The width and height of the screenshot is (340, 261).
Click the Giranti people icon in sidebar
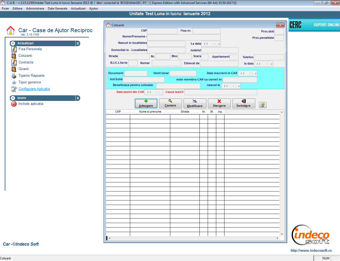[14, 69]
